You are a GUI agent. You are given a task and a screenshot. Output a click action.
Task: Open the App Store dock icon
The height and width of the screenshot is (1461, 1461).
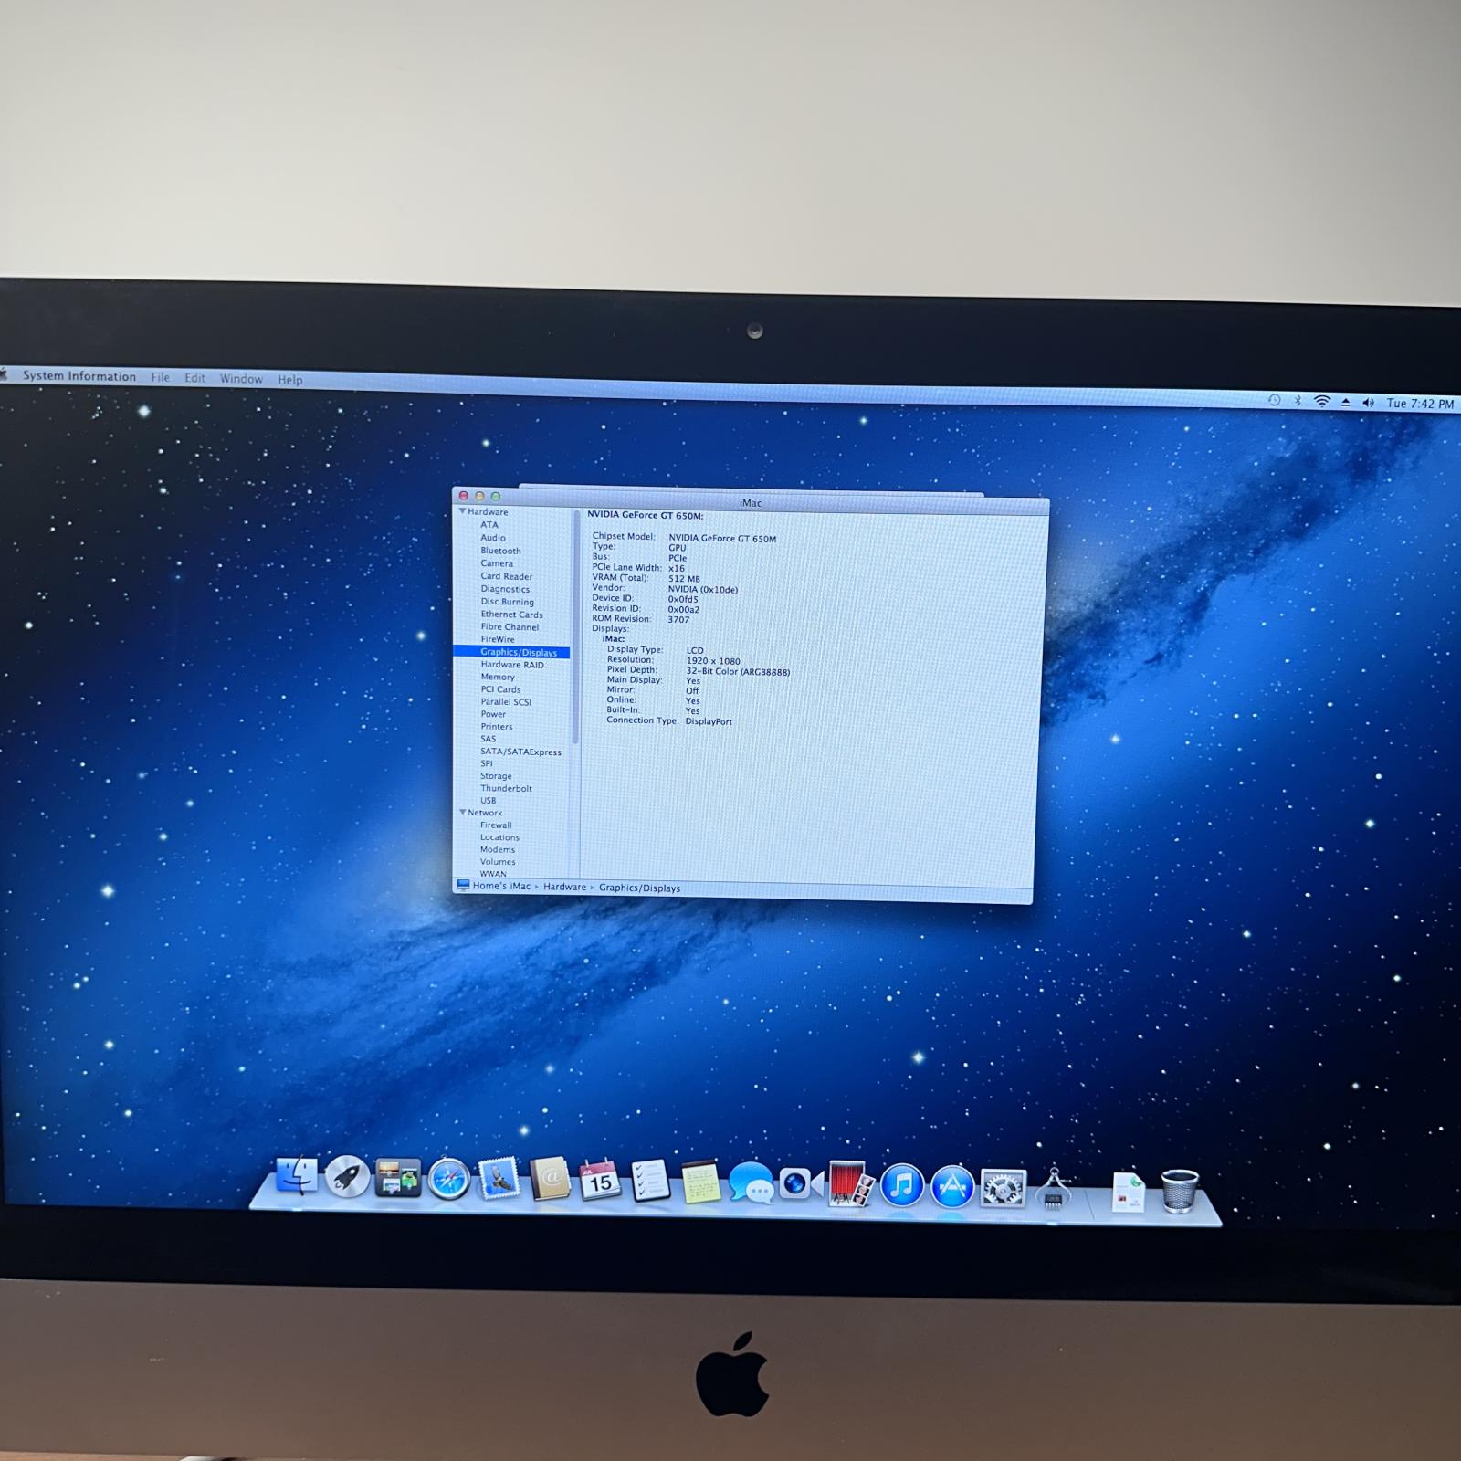(951, 1187)
